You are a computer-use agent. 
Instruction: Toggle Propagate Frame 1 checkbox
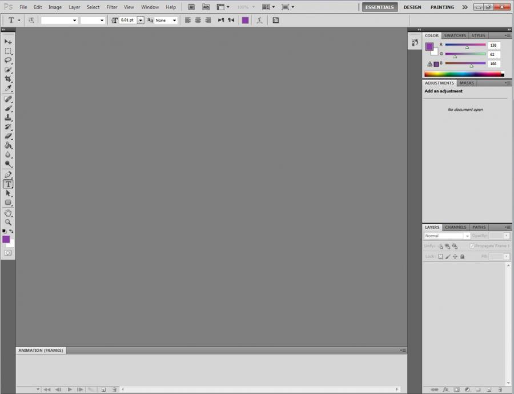tap(472, 246)
